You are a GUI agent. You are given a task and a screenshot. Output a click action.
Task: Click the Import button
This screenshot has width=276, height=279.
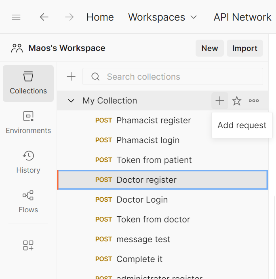[245, 48]
